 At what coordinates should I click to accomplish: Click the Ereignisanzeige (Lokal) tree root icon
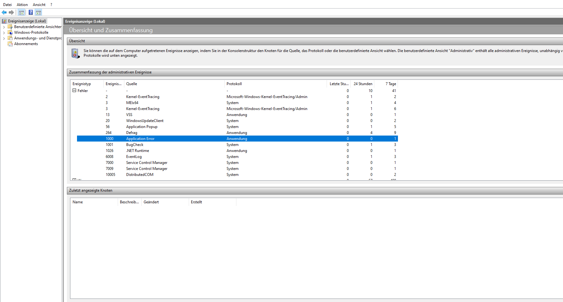click(4, 21)
